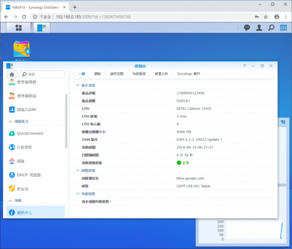Click system time 2019-06-14 09:27:37

[x=195, y=147]
